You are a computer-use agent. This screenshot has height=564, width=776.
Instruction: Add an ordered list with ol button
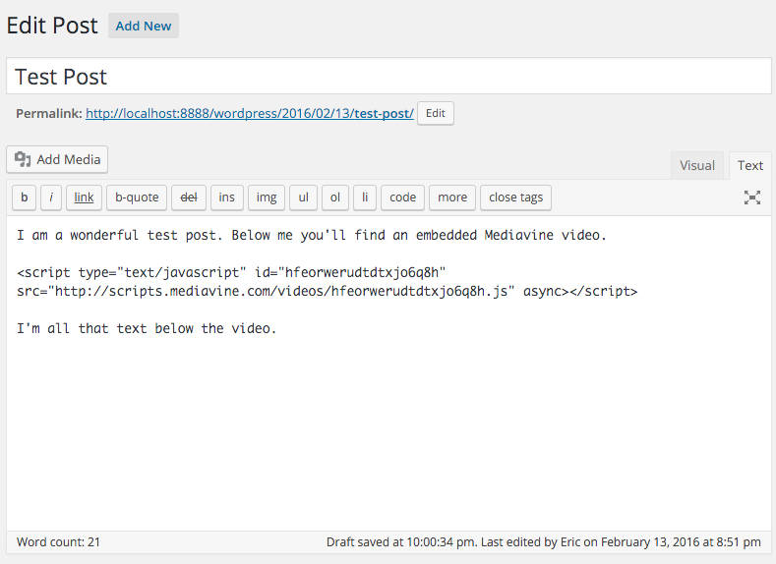[x=334, y=197]
